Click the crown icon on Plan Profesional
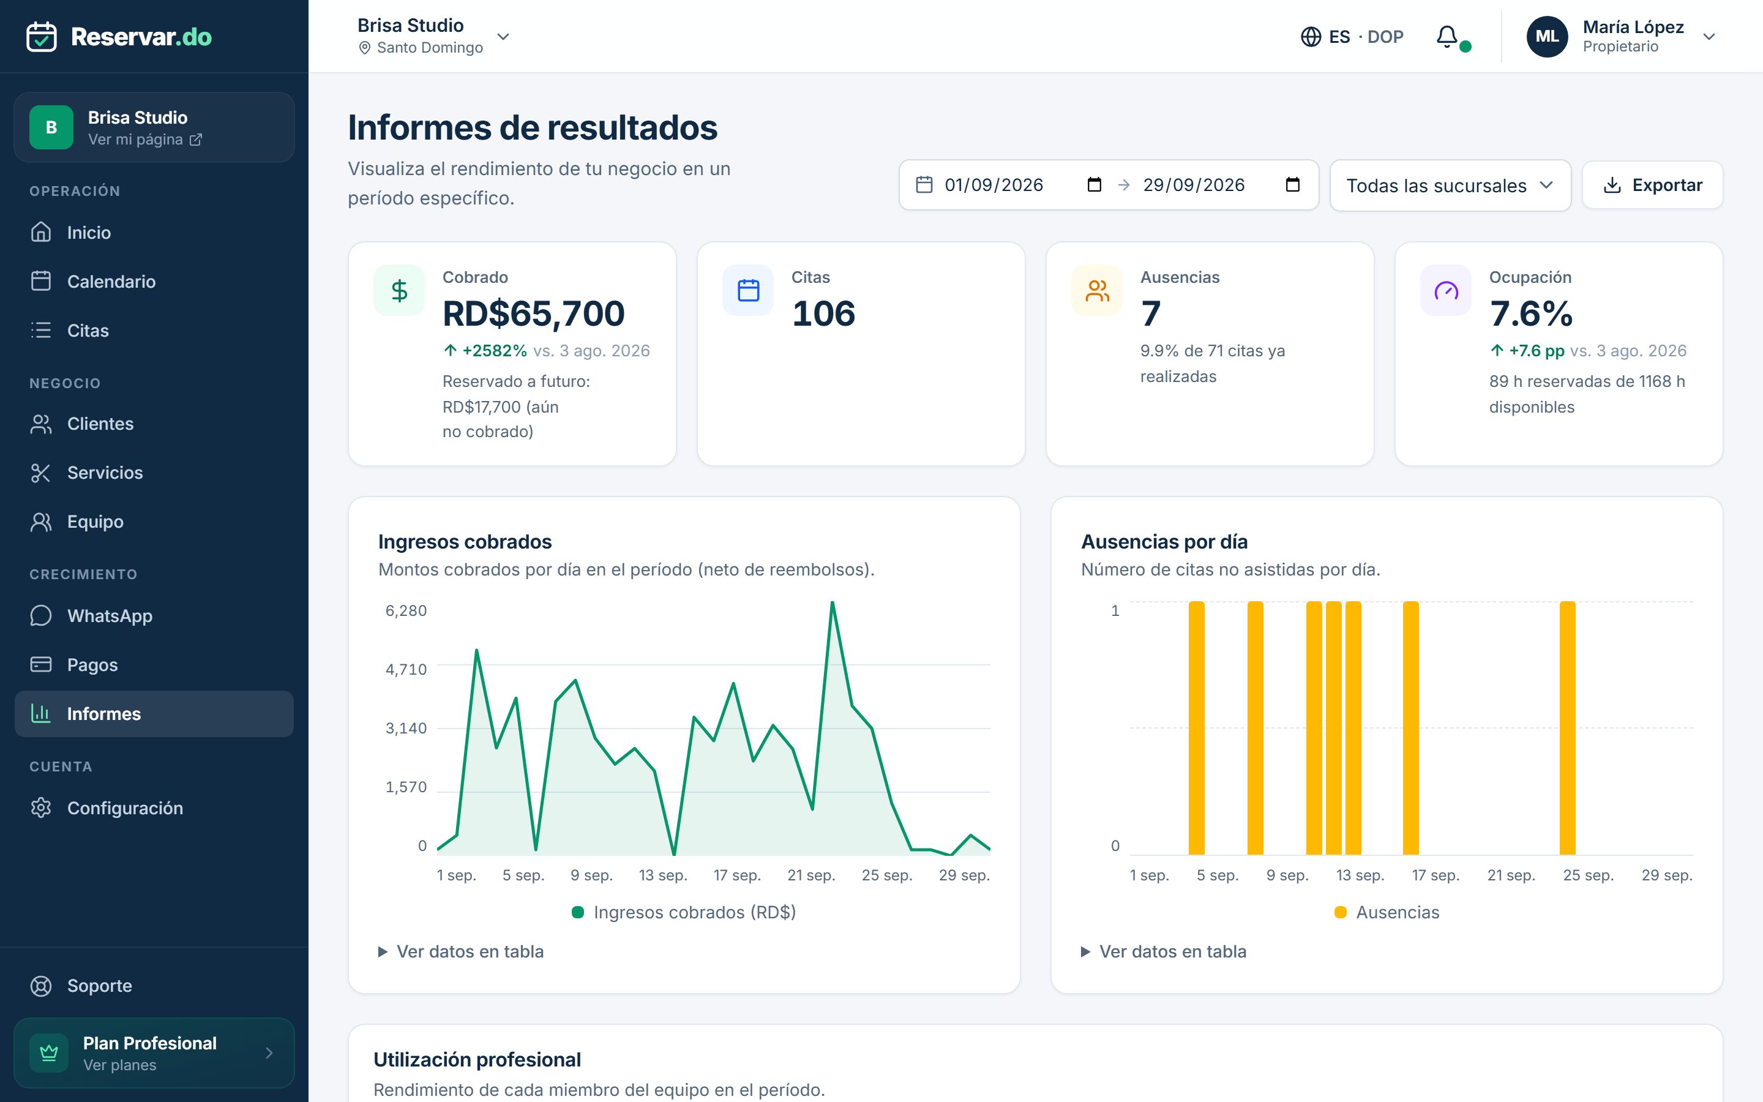Screen dimensions: 1763x1102 [x=49, y=1052]
